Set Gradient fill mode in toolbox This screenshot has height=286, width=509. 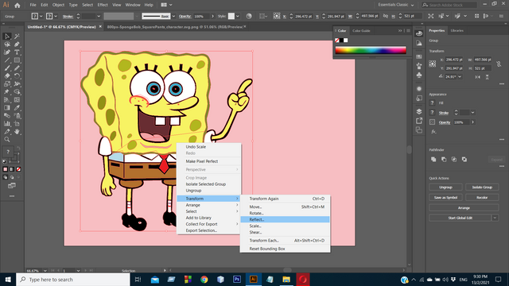pos(12,169)
